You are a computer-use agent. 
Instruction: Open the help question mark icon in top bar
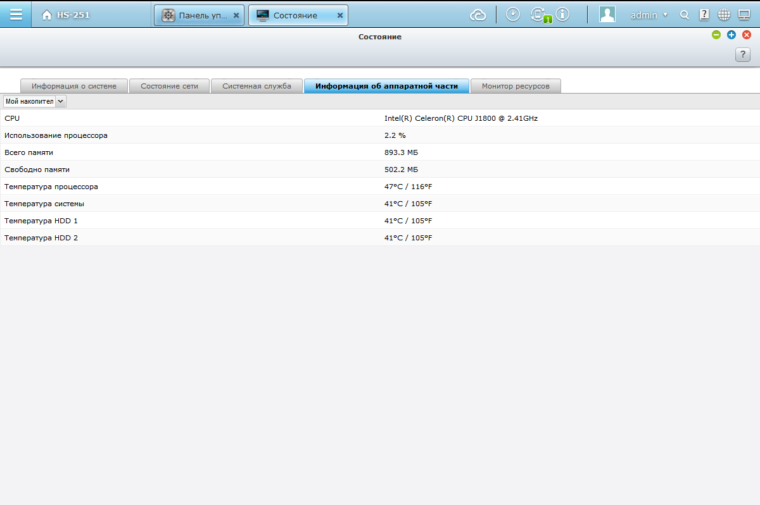point(704,15)
